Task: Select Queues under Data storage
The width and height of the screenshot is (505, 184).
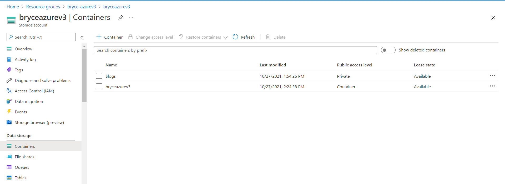Action: point(22,167)
